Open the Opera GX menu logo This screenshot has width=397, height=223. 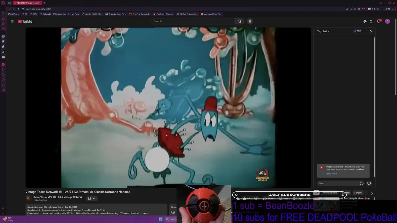point(3,3)
